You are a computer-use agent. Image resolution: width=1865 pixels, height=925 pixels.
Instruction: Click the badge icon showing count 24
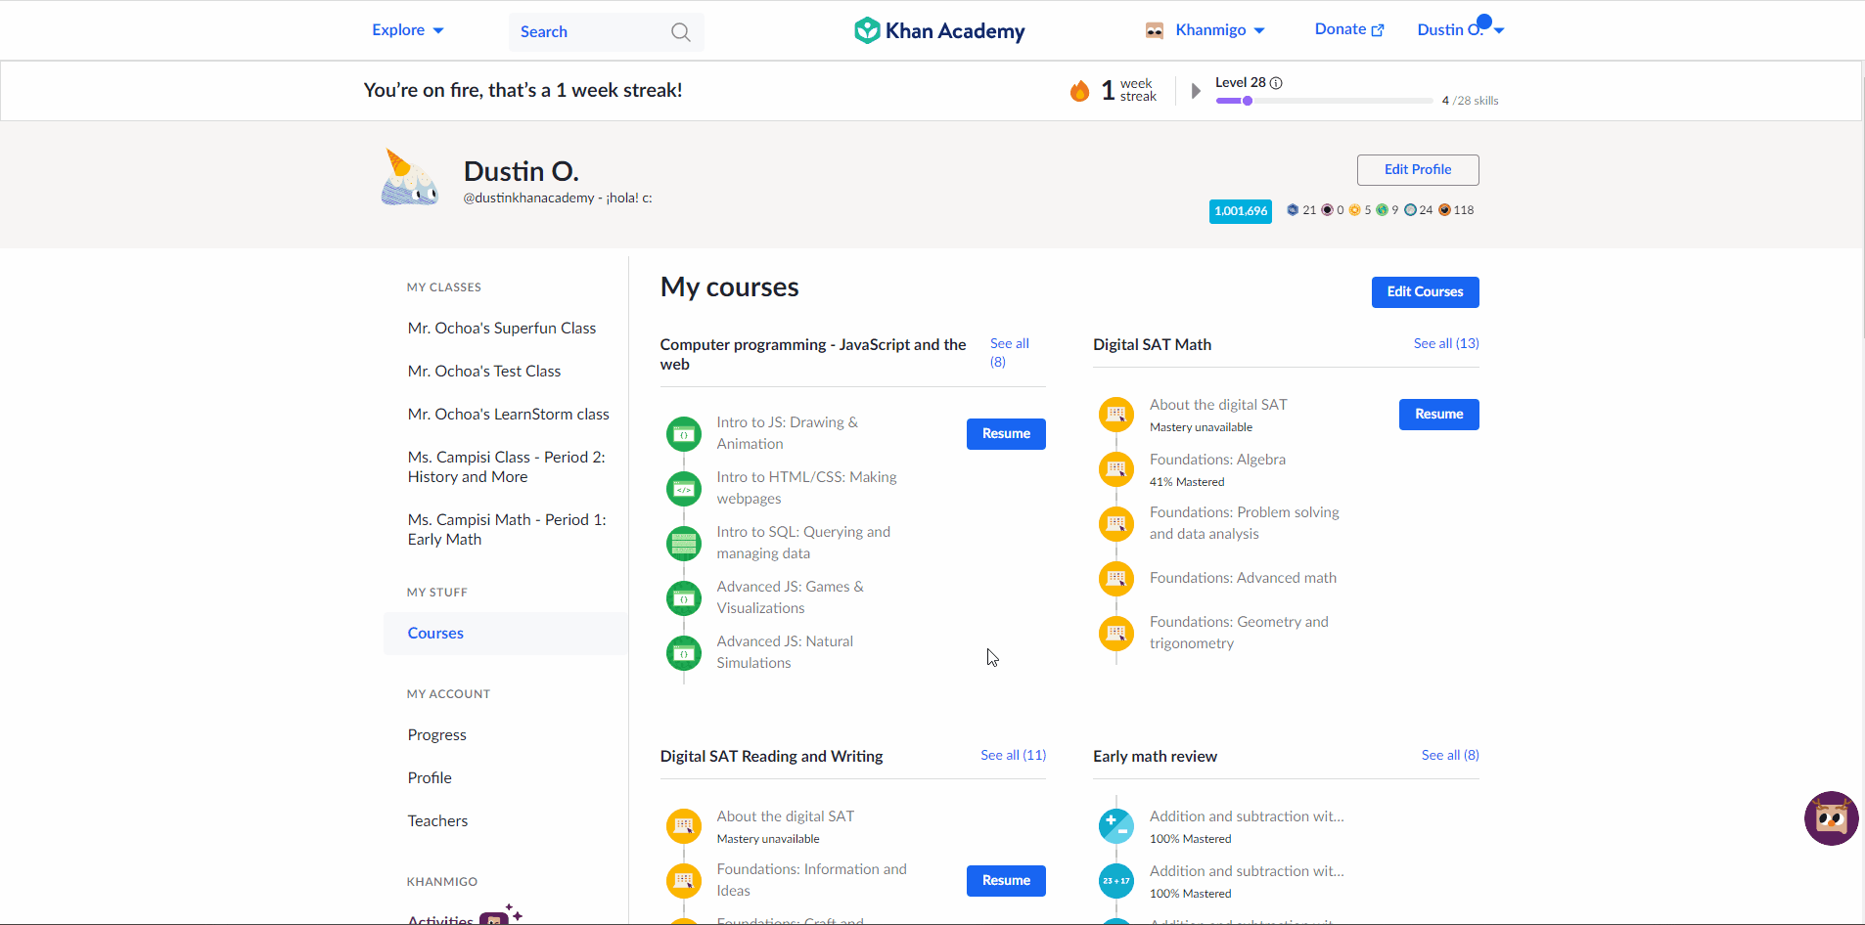tap(1410, 210)
